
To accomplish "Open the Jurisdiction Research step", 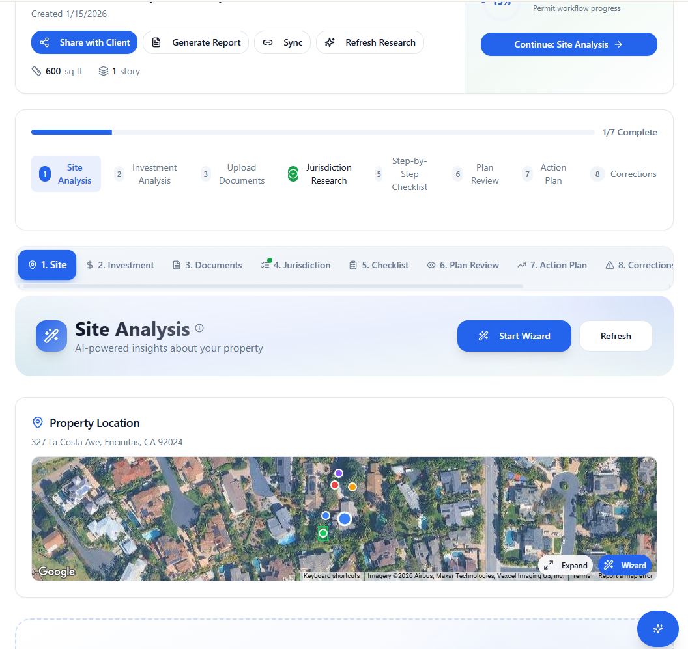I will 320,174.
